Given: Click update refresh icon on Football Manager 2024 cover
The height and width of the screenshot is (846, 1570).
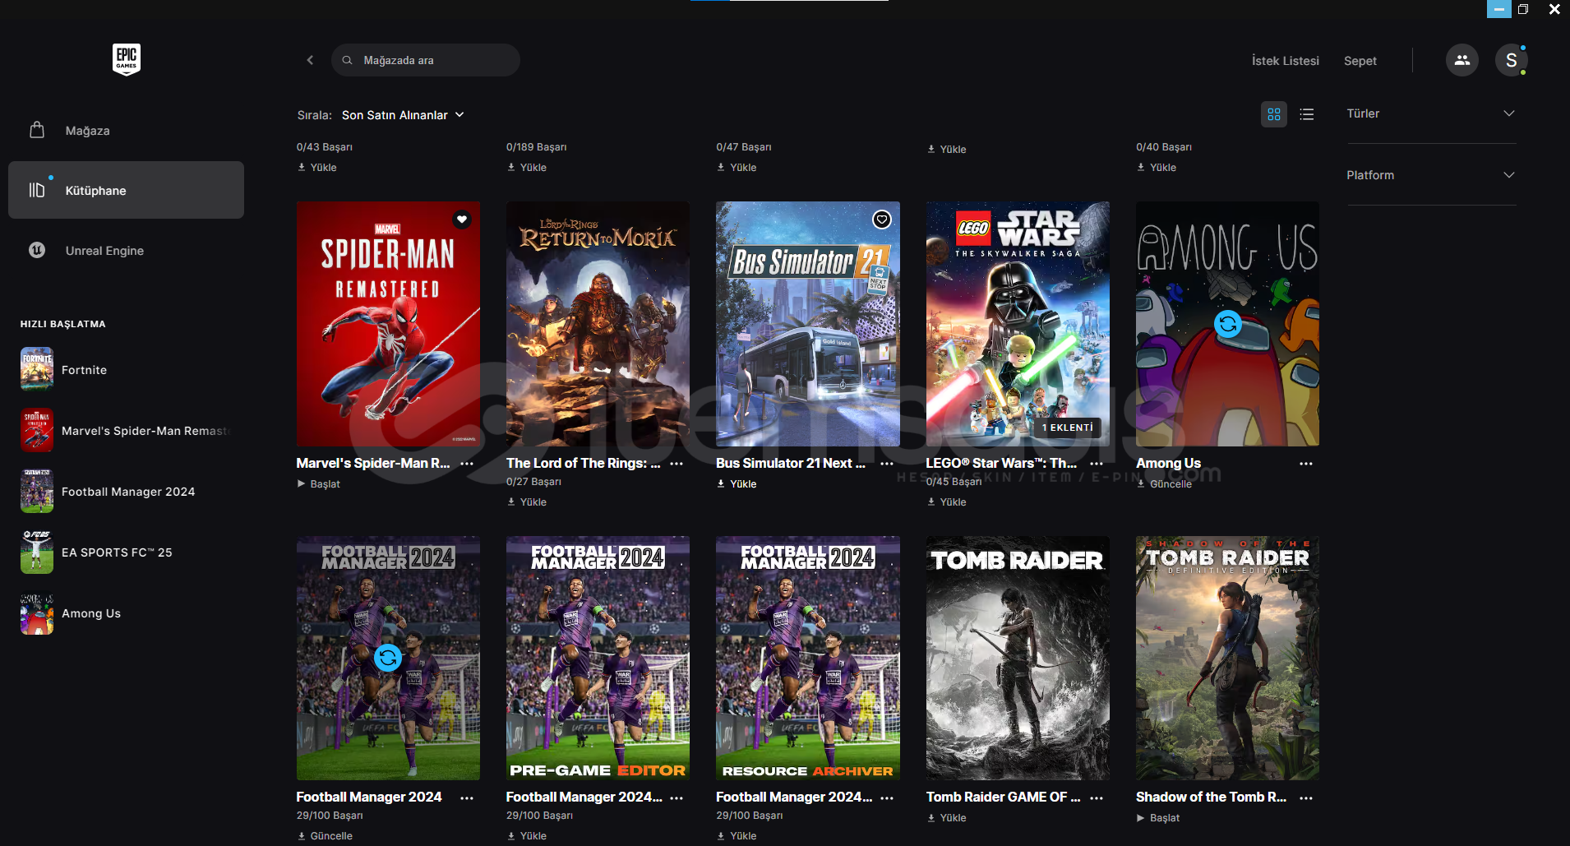Looking at the screenshot, I should click(388, 658).
